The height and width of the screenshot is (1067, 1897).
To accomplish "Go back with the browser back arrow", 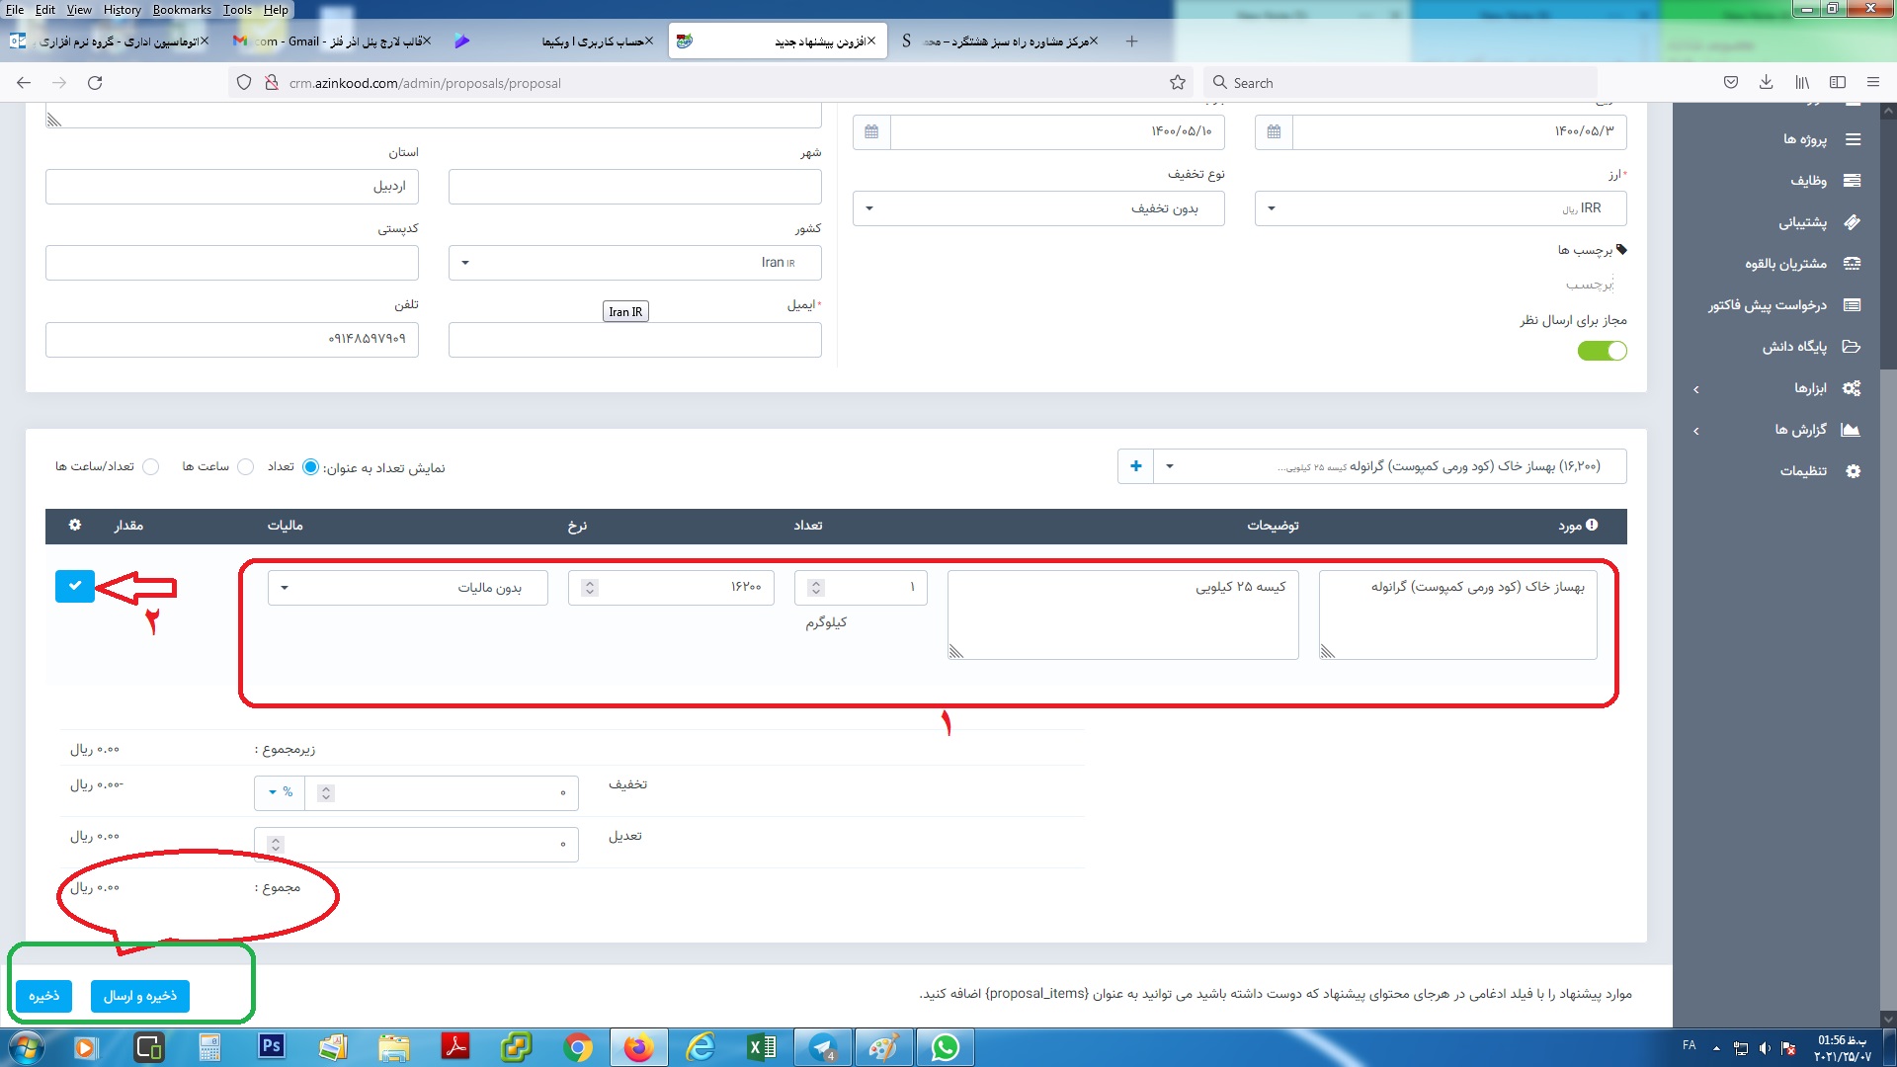I will pos(24,83).
